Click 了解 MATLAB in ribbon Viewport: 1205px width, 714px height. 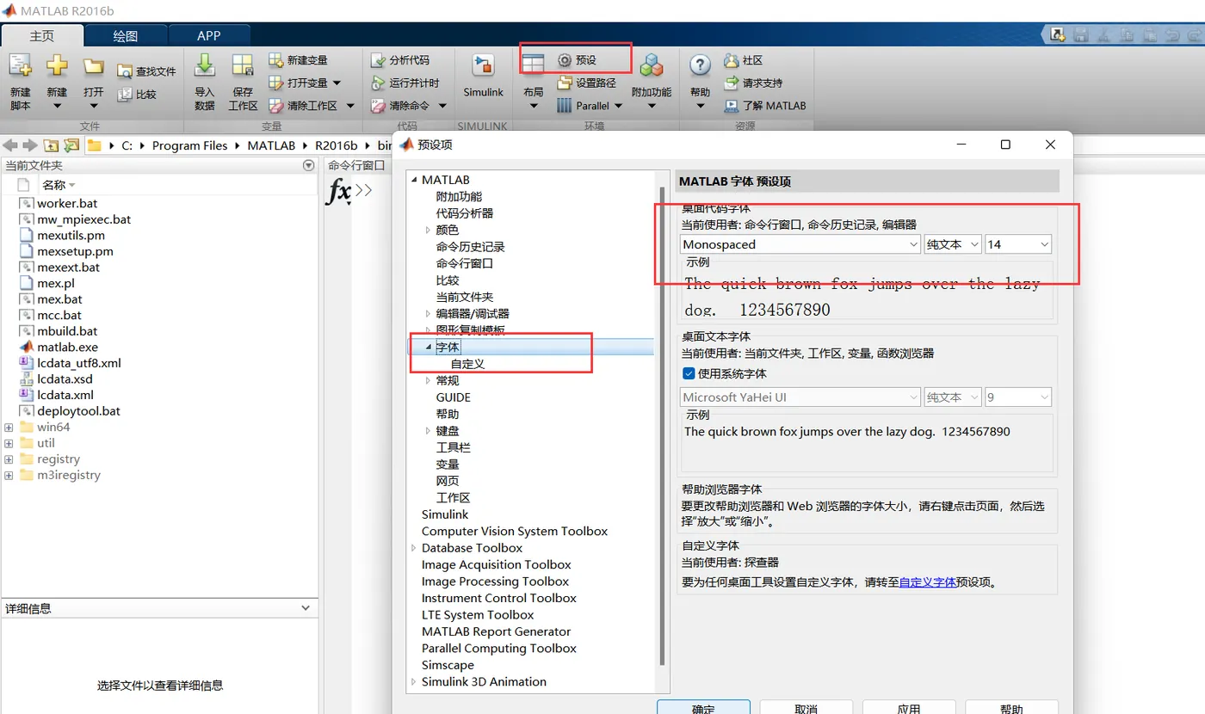click(765, 106)
